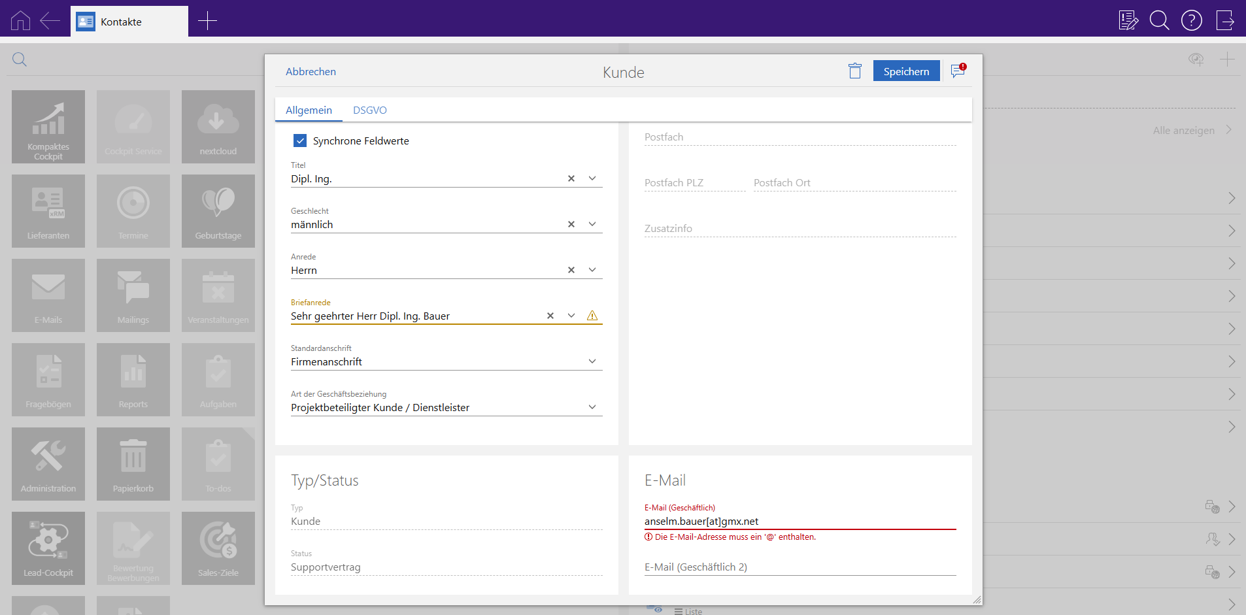This screenshot has width=1246, height=615.
Task: Open the Aufgaben tile
Action: (x=218, y=380)
